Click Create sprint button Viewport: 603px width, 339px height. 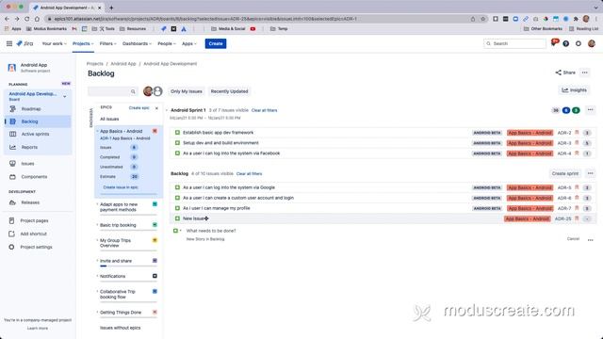point(565,173)
